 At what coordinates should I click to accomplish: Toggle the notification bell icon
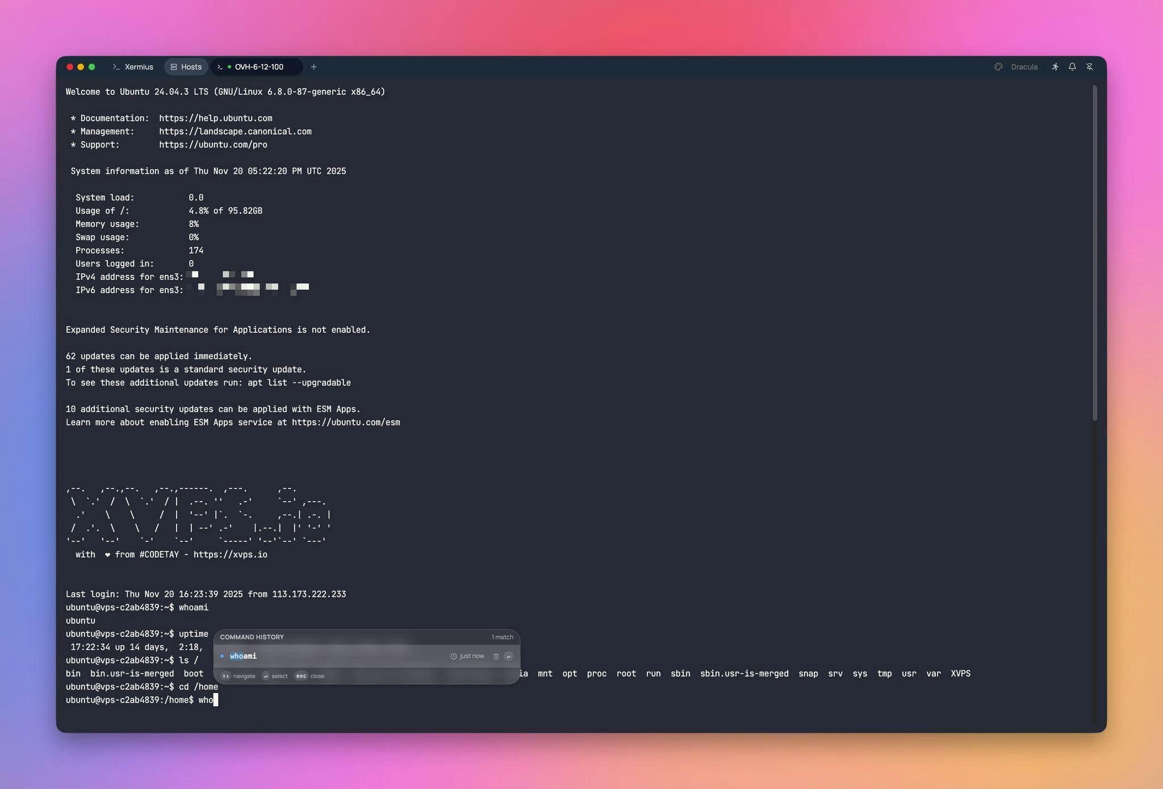pos(1072,67)
